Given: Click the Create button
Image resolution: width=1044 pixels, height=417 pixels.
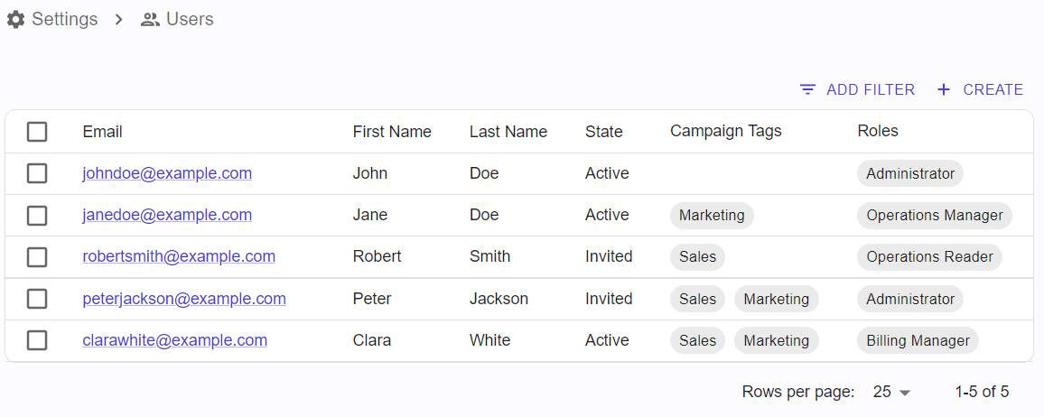Looking at the screenshot, I should 979,89.
